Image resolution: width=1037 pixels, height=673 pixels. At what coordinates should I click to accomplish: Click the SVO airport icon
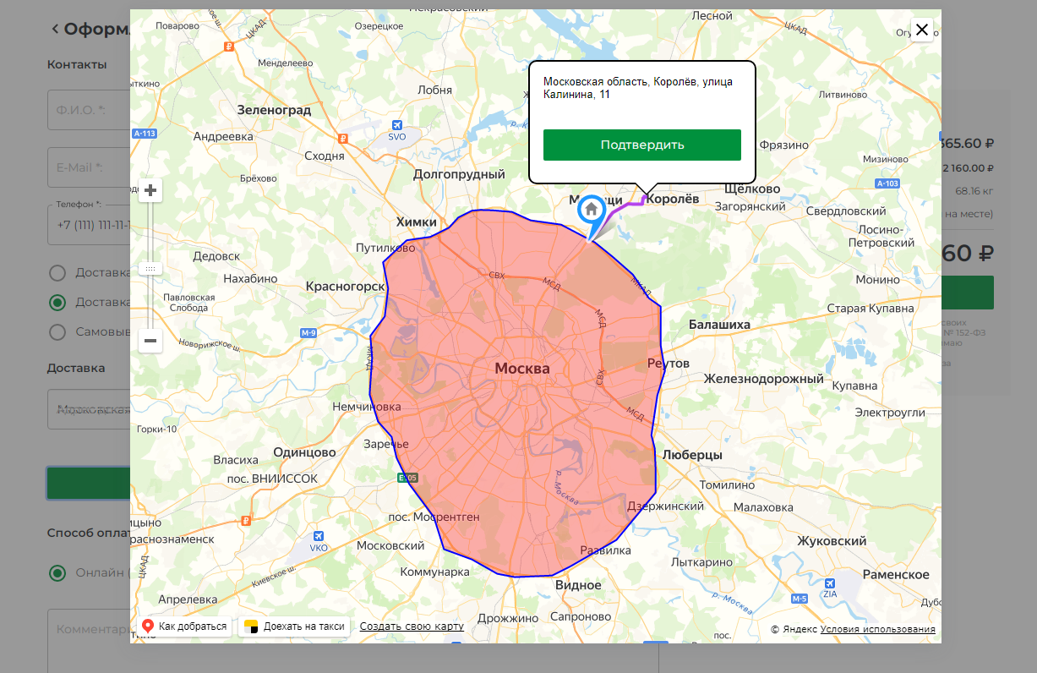[397, 123]
